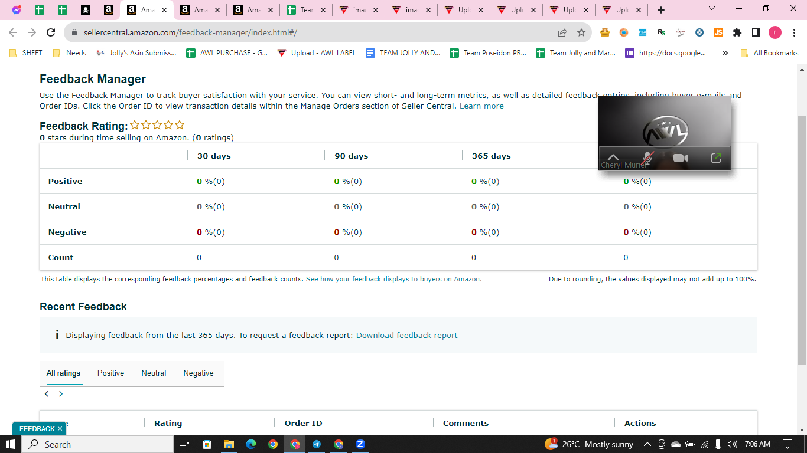
Task: Toggle video camera in Zoom overlay
Action: coord(681,158)
